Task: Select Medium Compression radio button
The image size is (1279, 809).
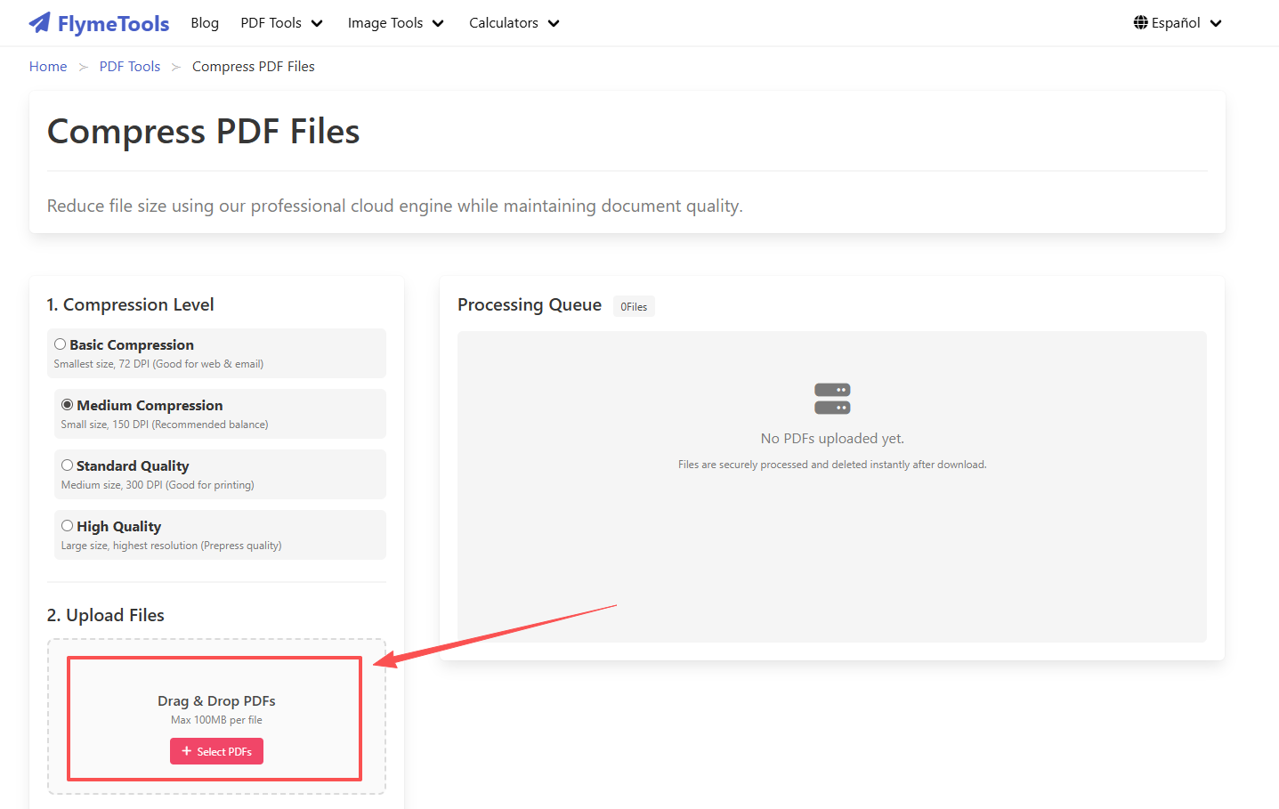Action: 67,405
